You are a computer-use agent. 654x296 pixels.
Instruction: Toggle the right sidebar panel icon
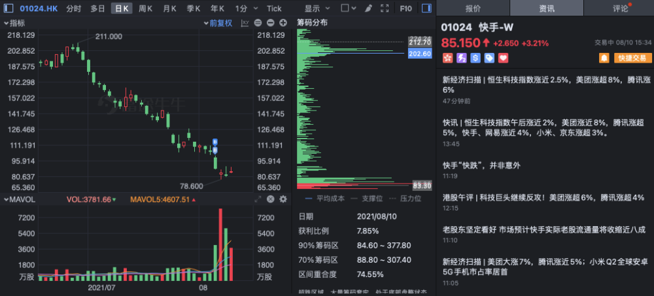(x=426, y=8)
